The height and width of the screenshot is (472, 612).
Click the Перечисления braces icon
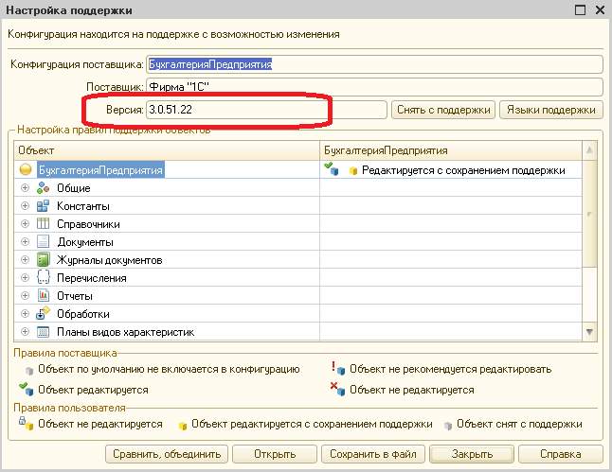(43, 277)
